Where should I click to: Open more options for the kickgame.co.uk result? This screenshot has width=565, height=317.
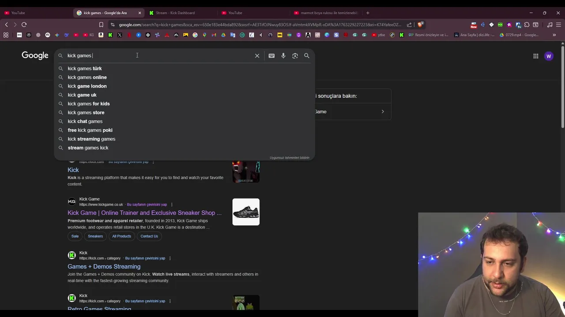click(172, 204)
